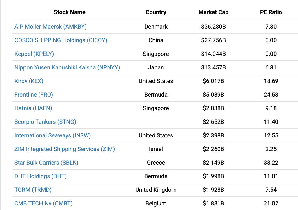Open the DHT Holdings (DHT) link
The width and height of the screenshot is (298, 210).
(x=41, y=176)
